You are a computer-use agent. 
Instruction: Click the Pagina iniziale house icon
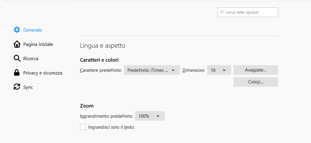pos(17,44)
